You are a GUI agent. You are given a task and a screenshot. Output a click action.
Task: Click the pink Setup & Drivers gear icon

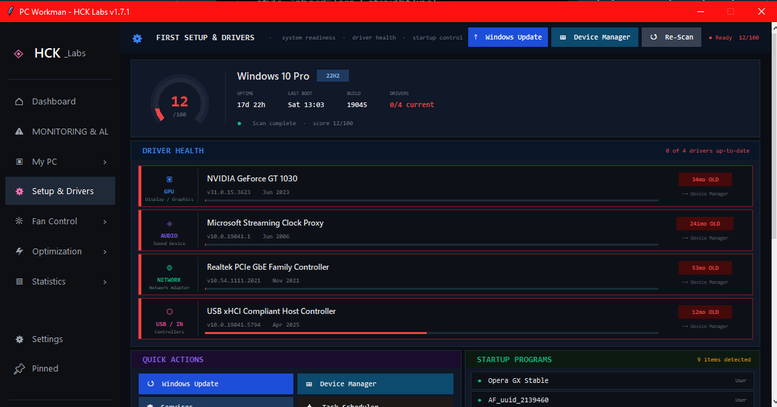[19, 191]
